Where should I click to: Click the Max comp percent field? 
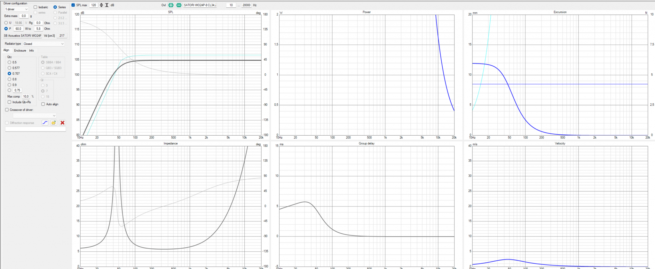[x=26, y=96]
